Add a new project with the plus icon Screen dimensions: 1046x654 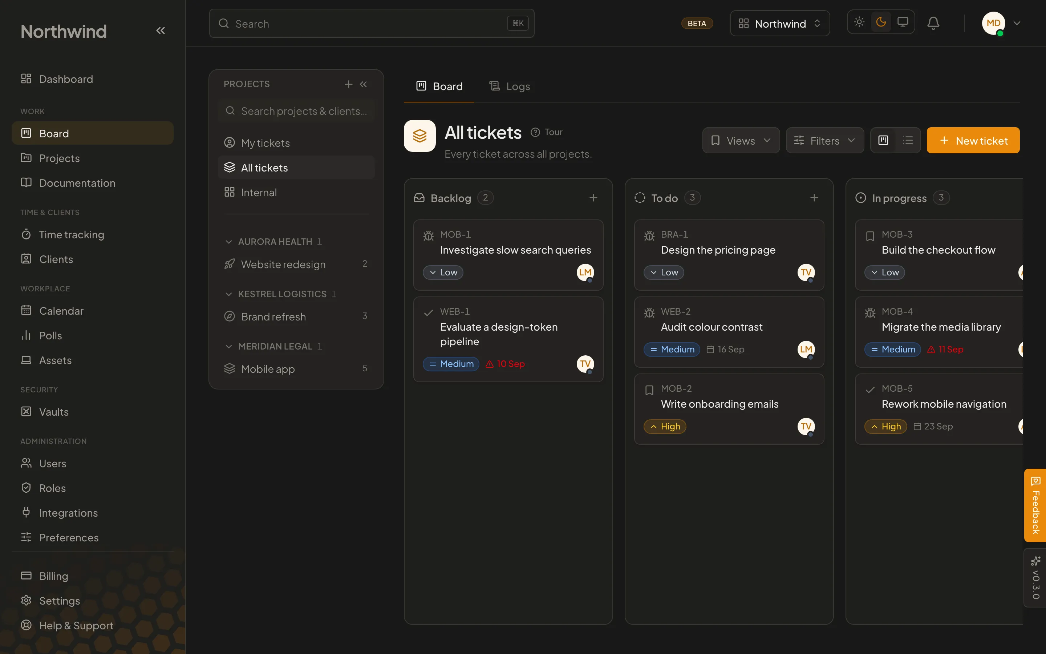click(x=348, y=84)
